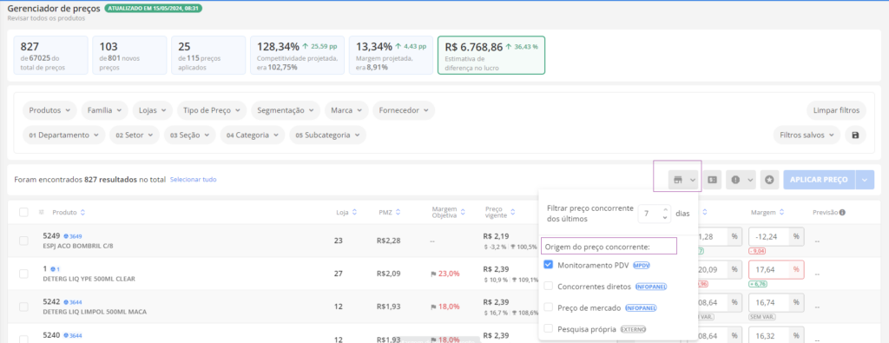Click the column settings icon beside Produto
The height and width of the screenshot is (343, 889).
click(41, 212)
